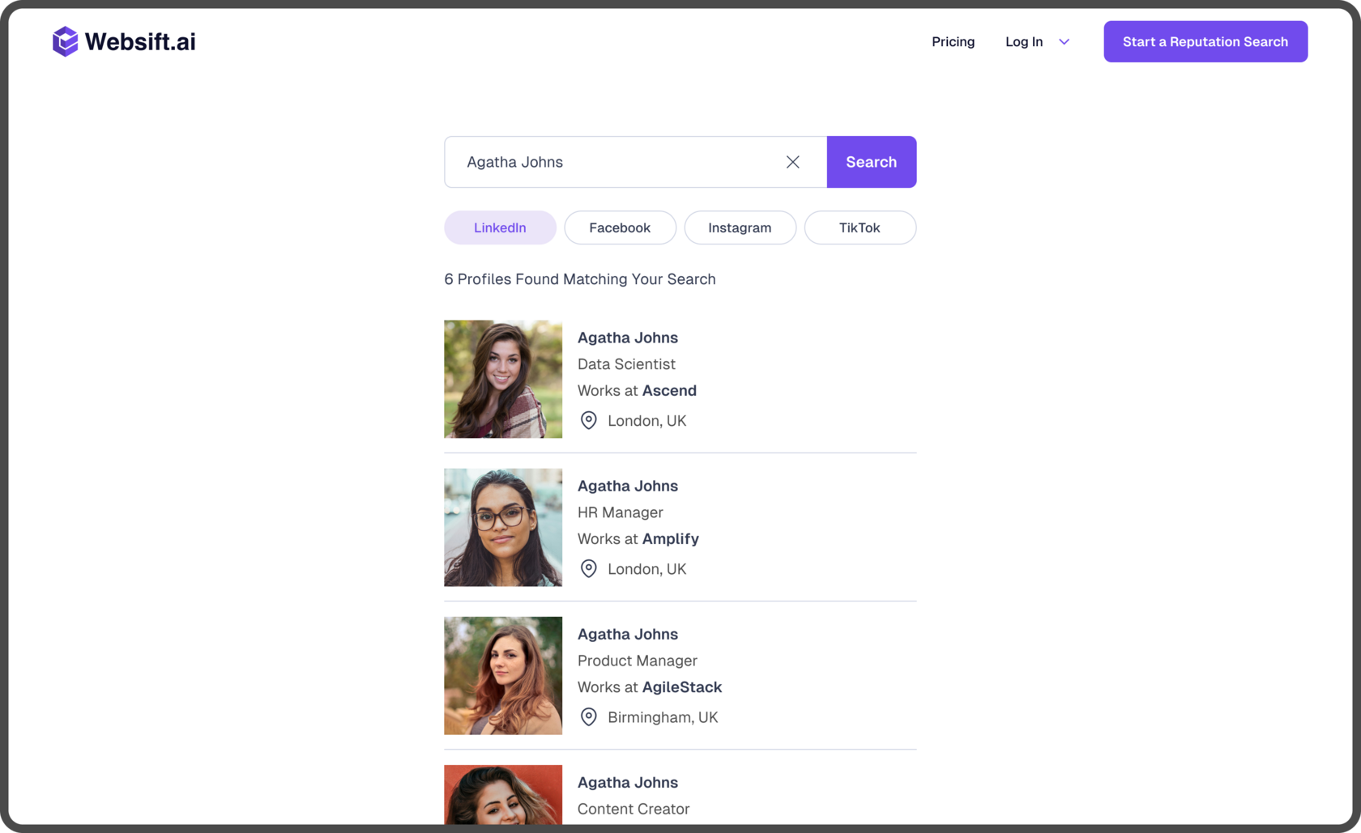Open the Pricing page
Screen dimensions: 1361x833
pyautogui.click(x=953, y=42)
